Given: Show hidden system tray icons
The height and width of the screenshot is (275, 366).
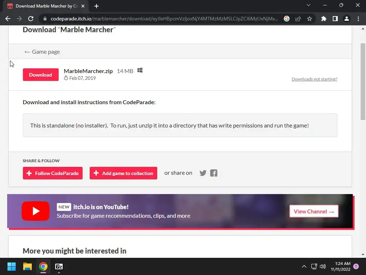Looking at the screenshot, I should [x=304, y=266].
